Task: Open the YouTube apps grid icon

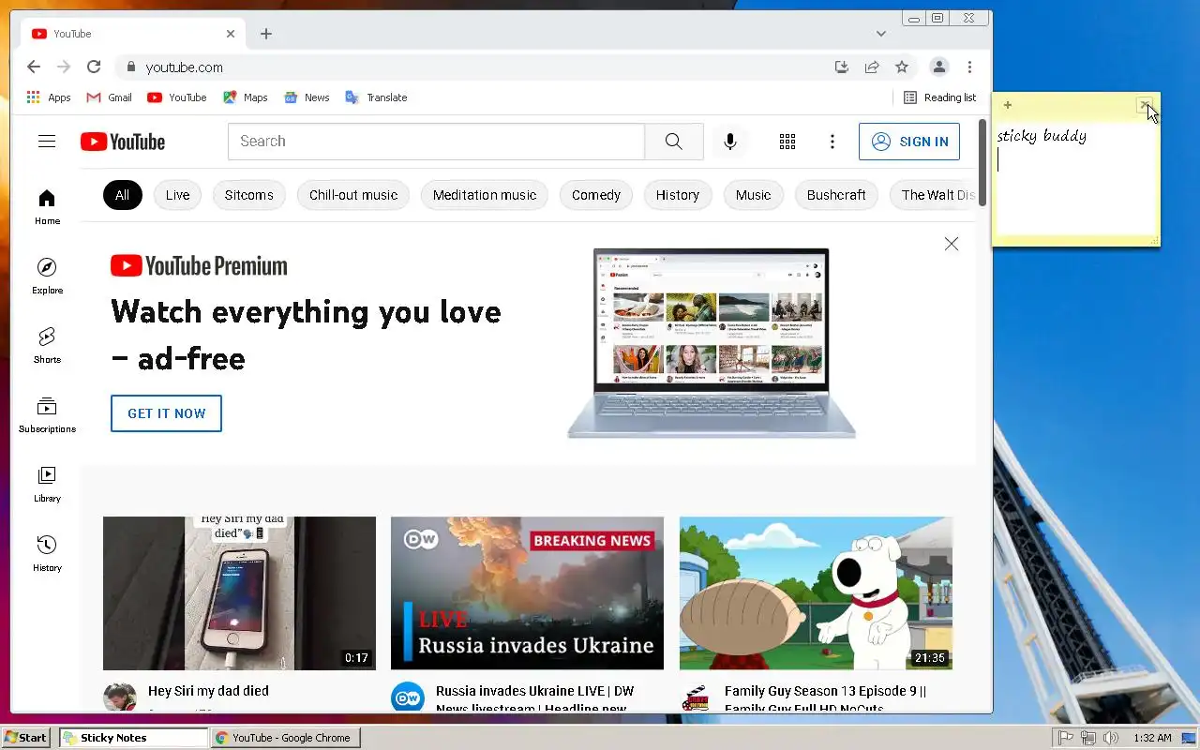Action: coord(787,142)
